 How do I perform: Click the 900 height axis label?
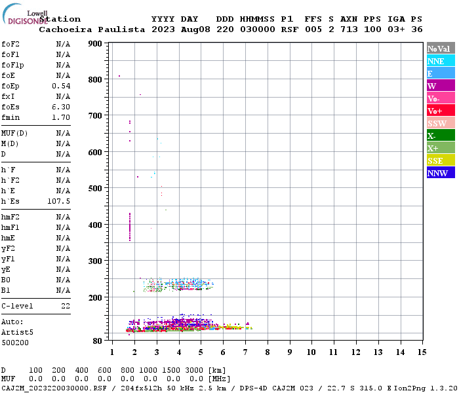pos(95,44)
